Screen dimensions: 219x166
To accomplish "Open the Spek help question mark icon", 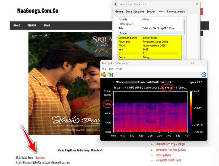I will 204,75.
